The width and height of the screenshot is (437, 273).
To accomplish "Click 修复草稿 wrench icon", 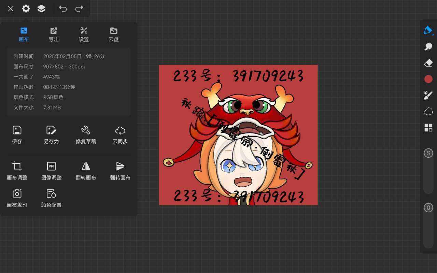I will click(86, 134).
